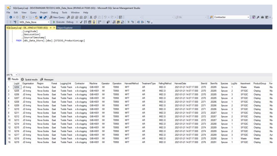Screen dimensions: 277x156
Task: Switch to the Spatial results tab
Action: [29, 79]
